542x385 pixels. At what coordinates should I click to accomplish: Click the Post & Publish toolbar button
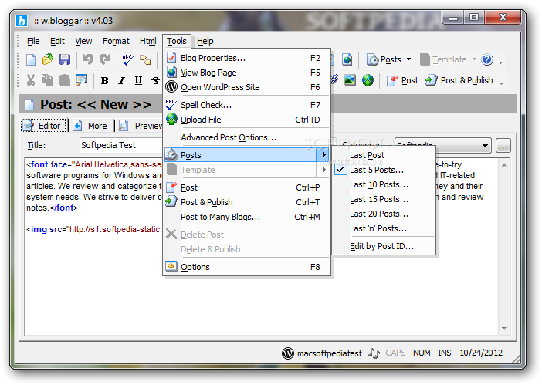(459, 80)
